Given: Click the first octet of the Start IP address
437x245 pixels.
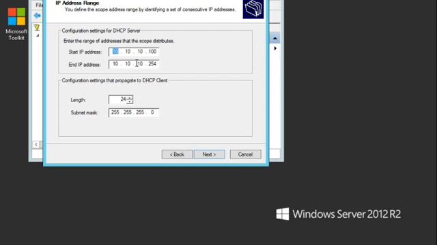Looking at the screenshot, I should pos(115,52).
